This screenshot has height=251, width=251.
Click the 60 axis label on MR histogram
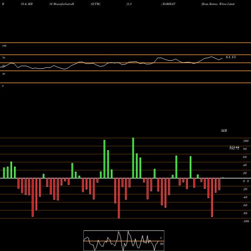click(245, 157)
